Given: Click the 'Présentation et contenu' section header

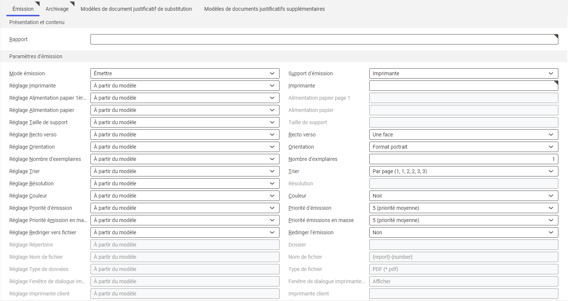Looking at the screenshot, I should tap(37, 22).
